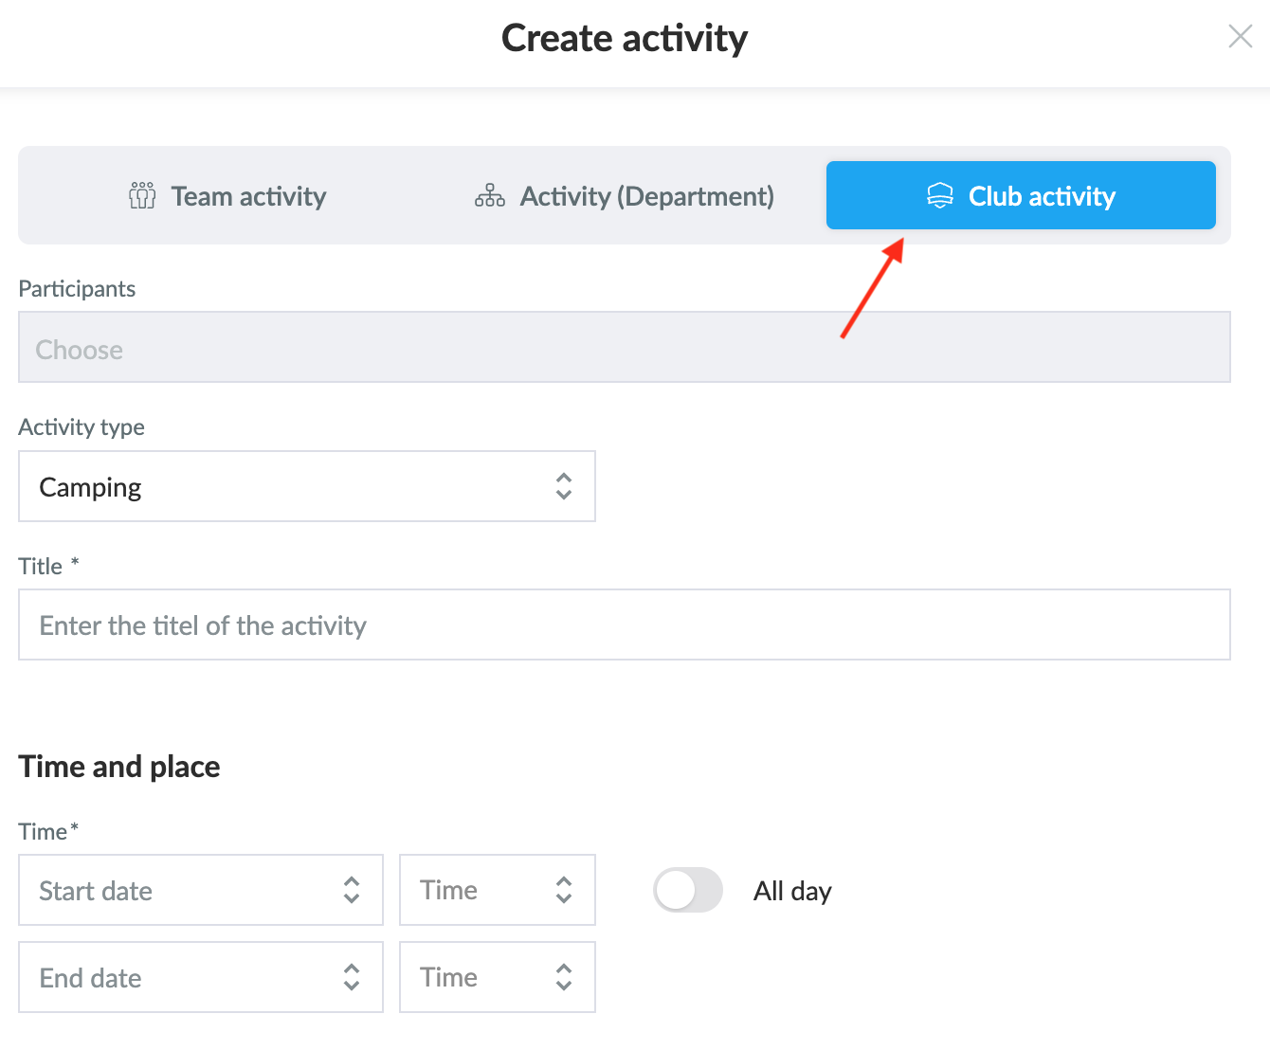Open the Camping activity type dropdown
Screen dimensions: 1270x1050
click(284, 486)
